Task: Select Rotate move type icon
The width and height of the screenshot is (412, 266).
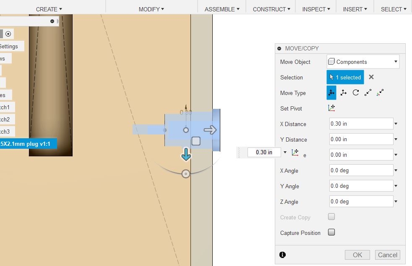Action: click(x=356, y=92)
